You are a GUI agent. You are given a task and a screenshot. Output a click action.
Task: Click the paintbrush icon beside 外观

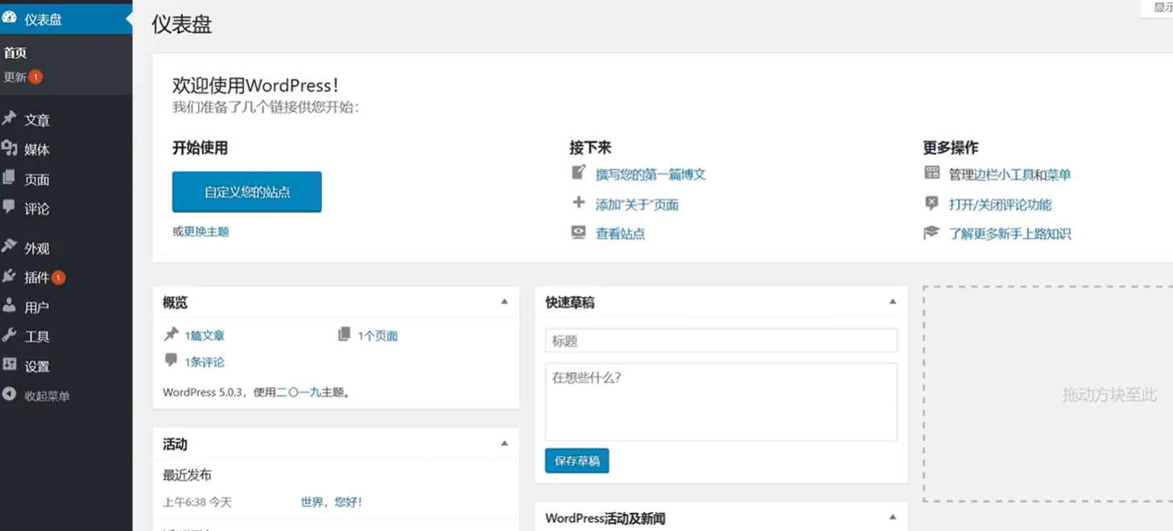(x=10, y=246)
